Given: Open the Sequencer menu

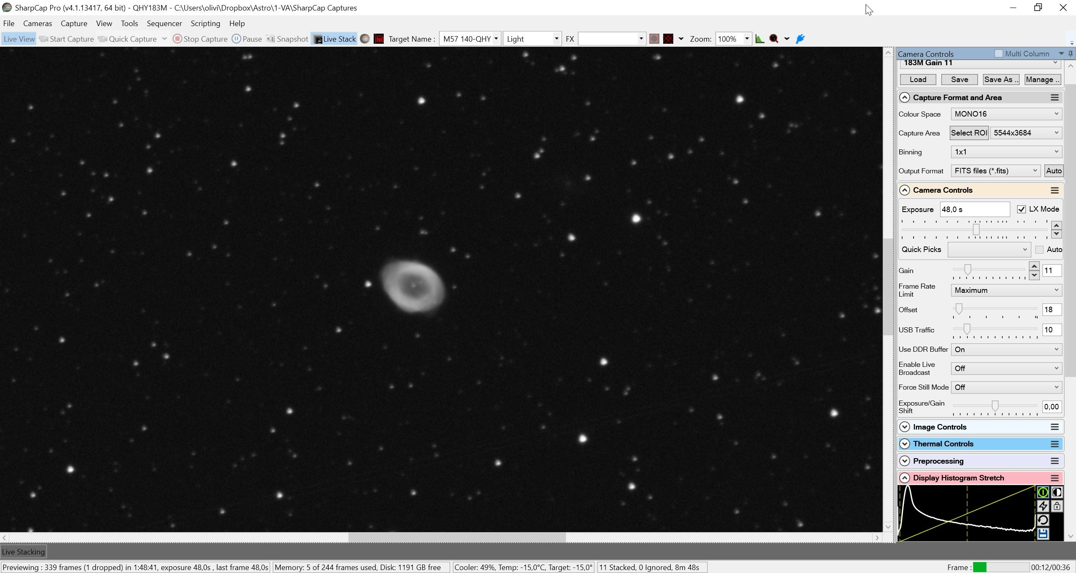Looking at the screenshot, I should [x=164, y=24].
